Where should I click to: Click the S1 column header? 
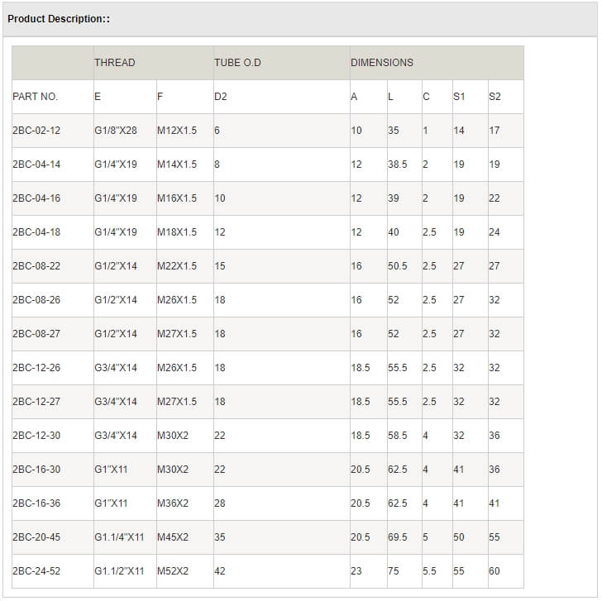pyautogui.click(x=459, y=97)
